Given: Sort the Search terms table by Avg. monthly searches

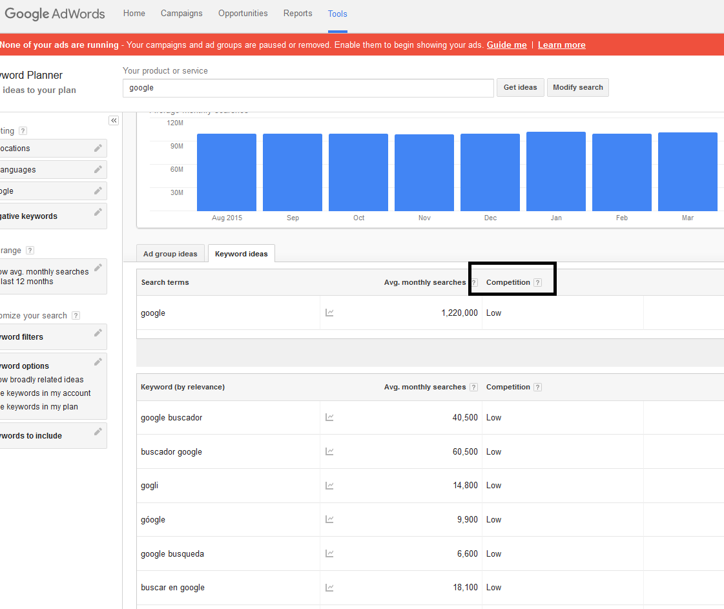Looking at the screenshot, I should point(425,282).
